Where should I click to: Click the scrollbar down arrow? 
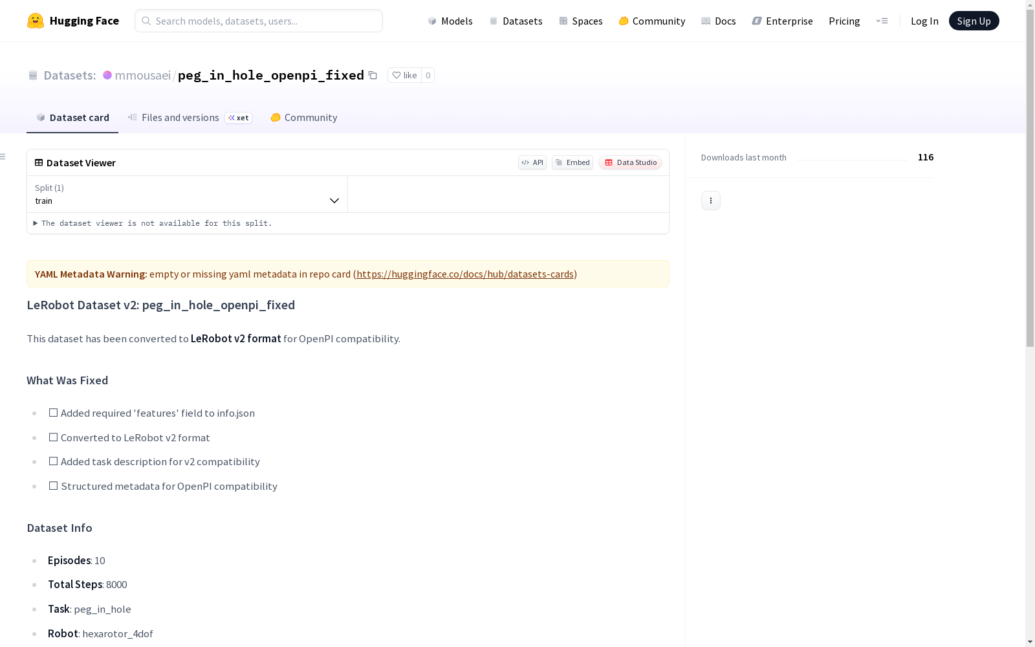coord(1030,641)
